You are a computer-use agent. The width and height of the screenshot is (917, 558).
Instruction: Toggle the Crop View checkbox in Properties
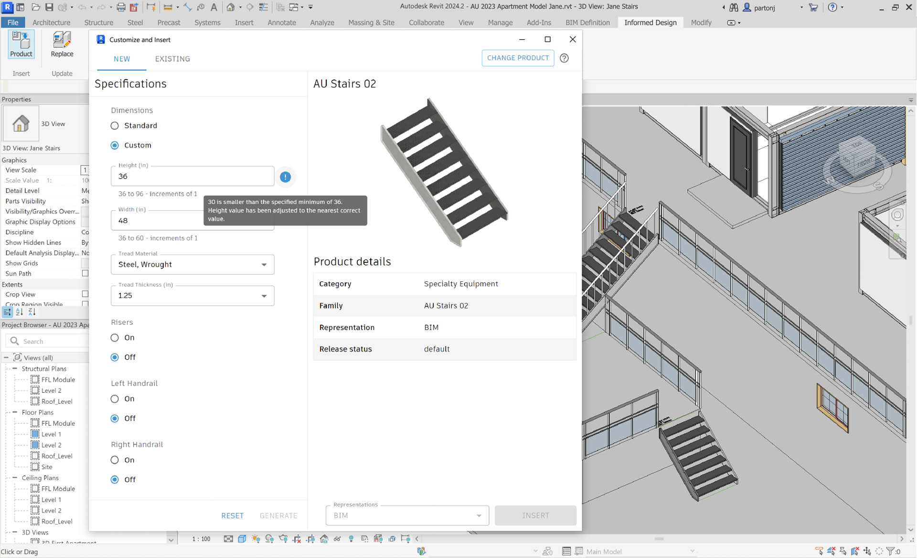(x=85, y=294)
